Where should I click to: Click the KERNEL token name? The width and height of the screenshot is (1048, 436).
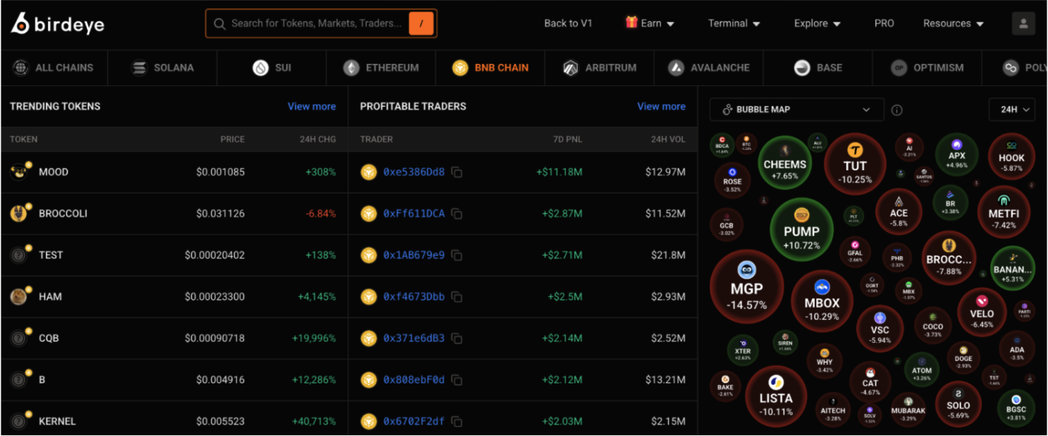(x=58, y=421)
